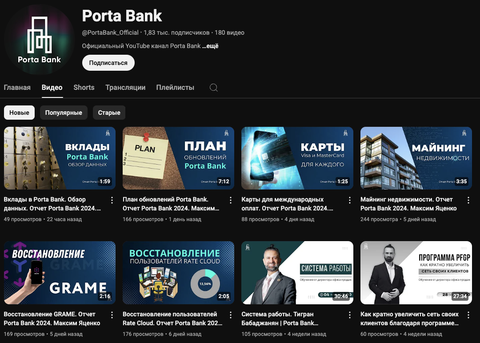Play the ВОССТАНОВЛЕНИЕ GRAME thumbnail
The height and width of the screenshot is (343, 480).
click(x=60, y=273)
